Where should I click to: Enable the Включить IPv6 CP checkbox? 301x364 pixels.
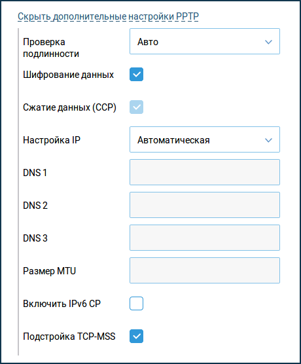(137, 303)
